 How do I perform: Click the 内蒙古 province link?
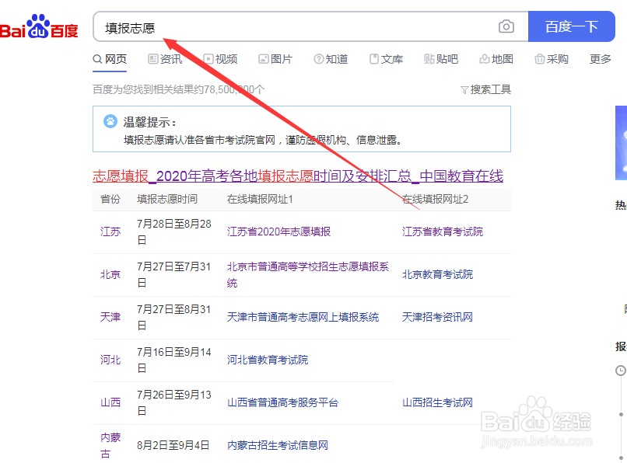click(110, 445)
